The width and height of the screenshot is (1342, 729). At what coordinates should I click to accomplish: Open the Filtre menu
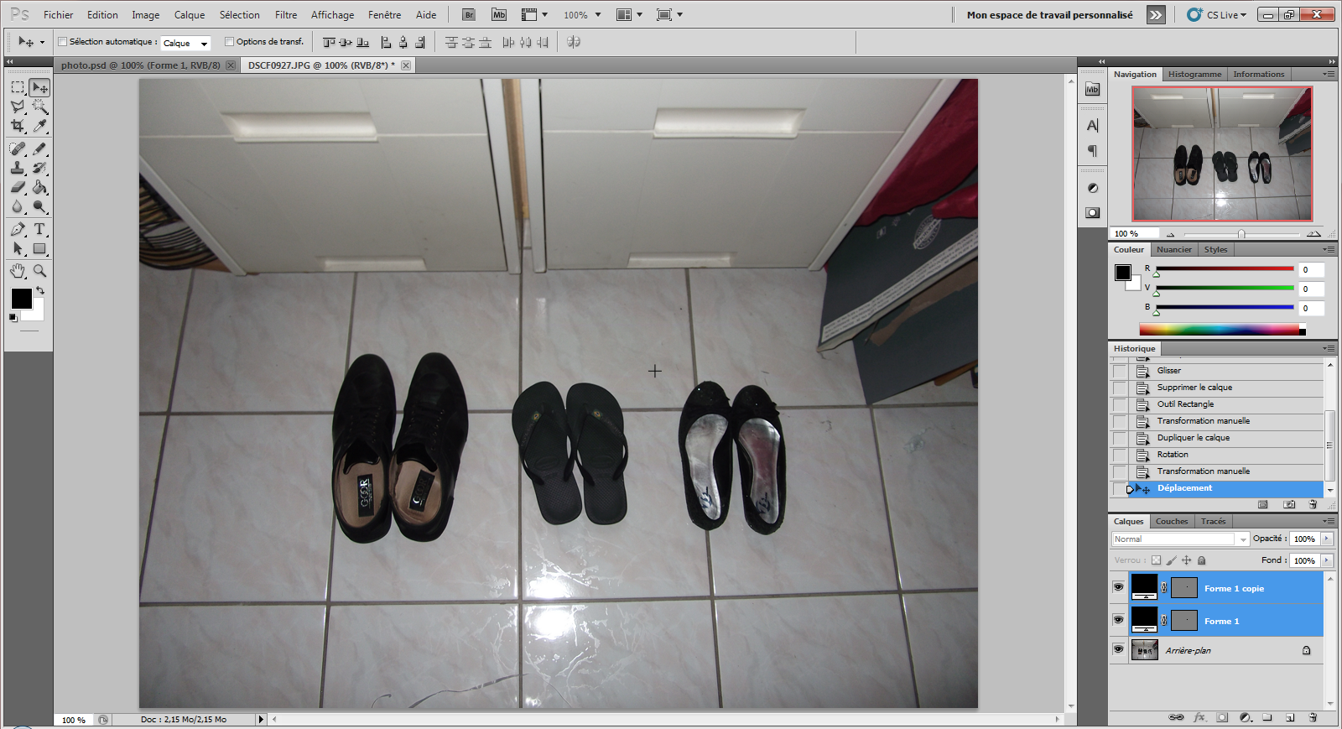click(285, 15)
